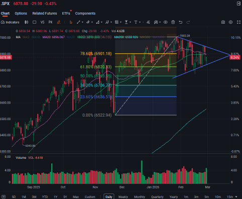Select the Daily interval

109,196
